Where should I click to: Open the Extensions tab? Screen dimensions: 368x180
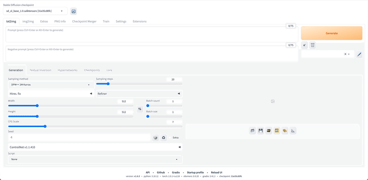click(x=140, y=21)
